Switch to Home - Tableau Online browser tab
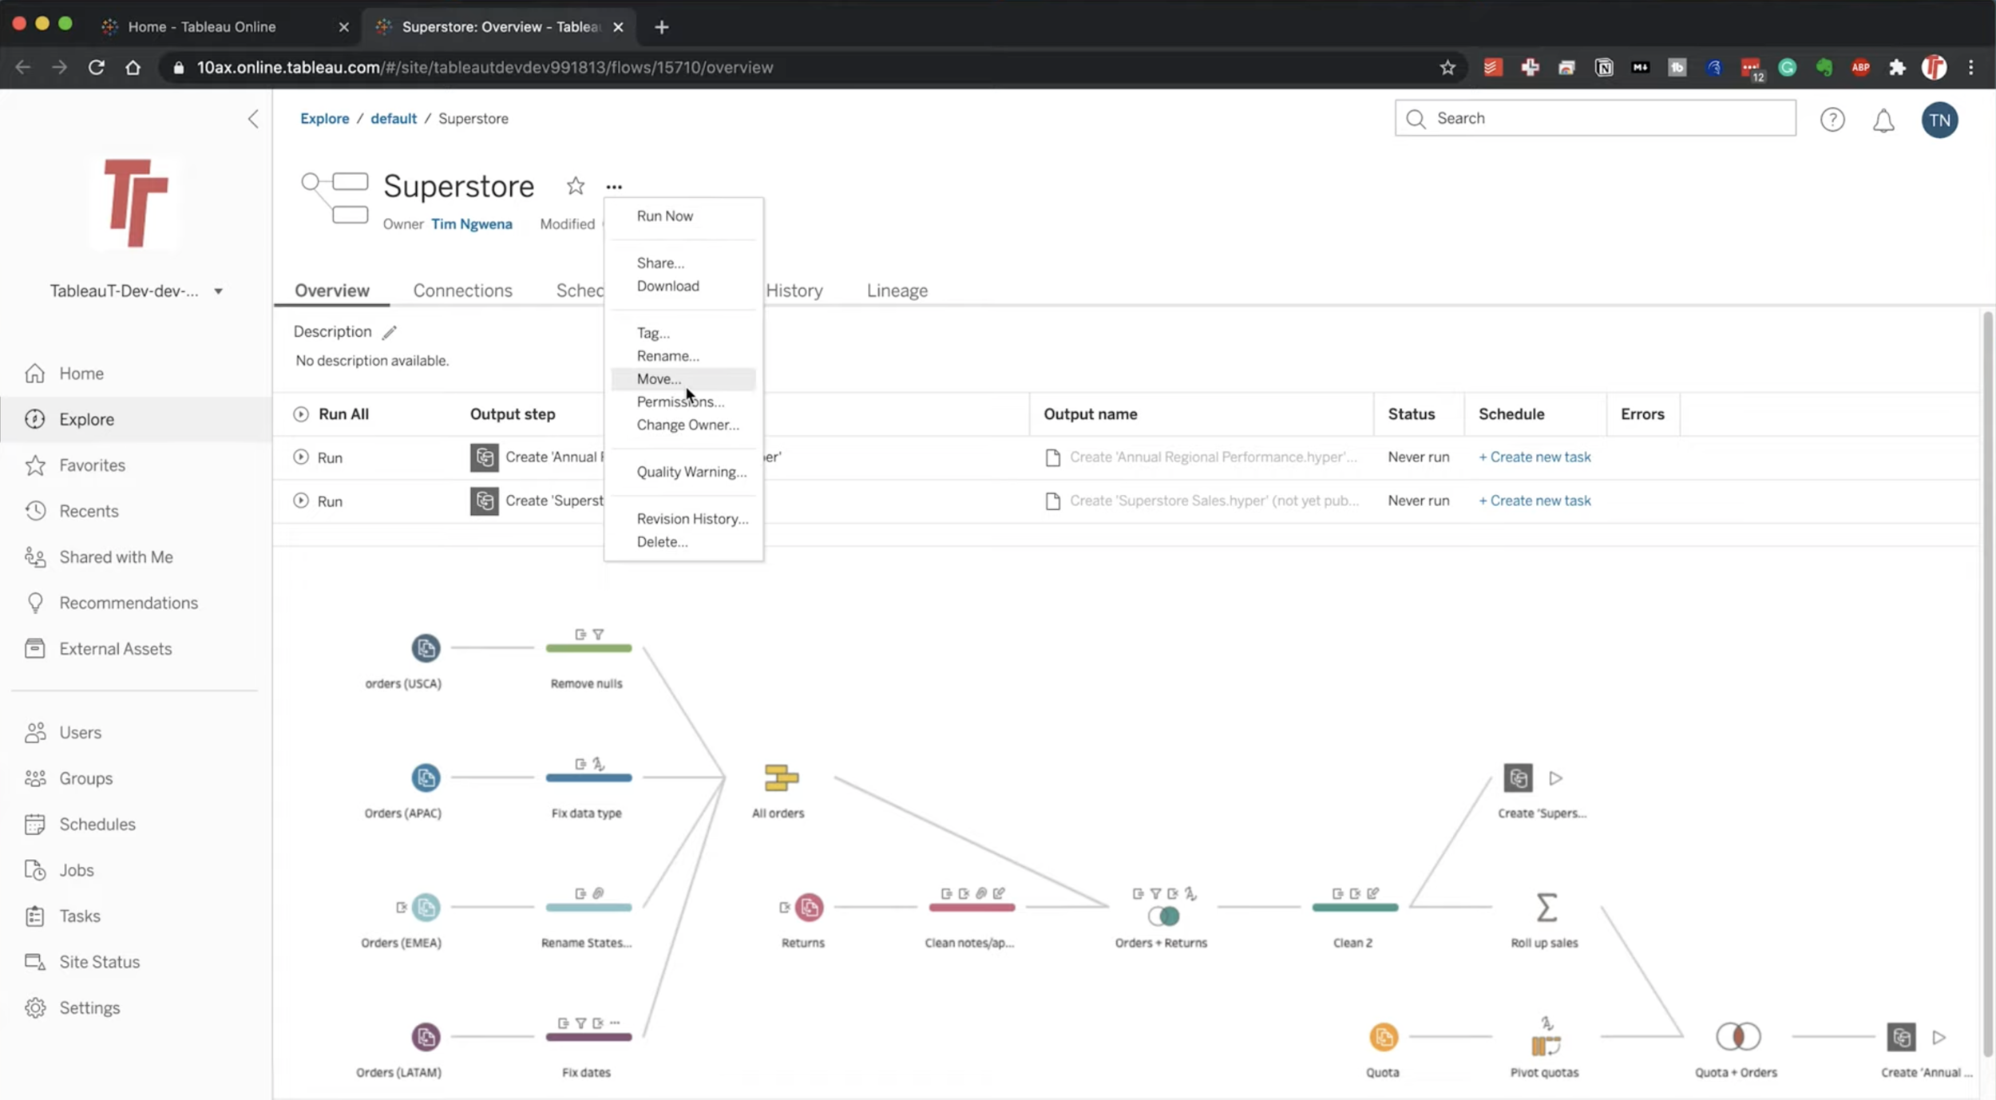This screenshot has height=1100, width=1996. click(225, 27)
